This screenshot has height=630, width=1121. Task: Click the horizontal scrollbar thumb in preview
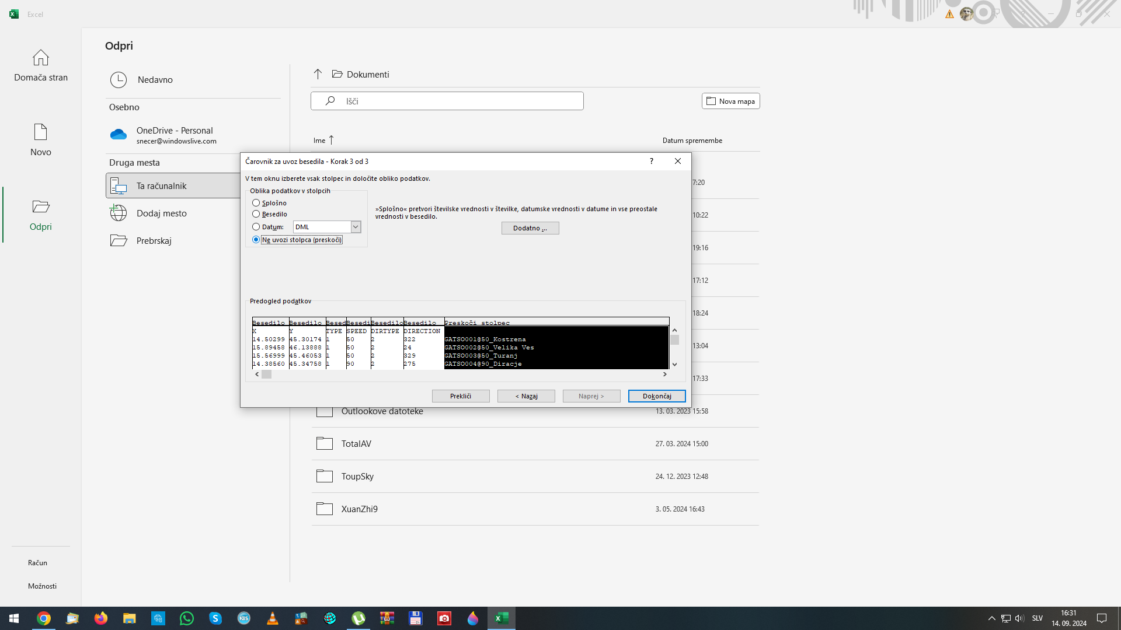[x=266, y=374]
